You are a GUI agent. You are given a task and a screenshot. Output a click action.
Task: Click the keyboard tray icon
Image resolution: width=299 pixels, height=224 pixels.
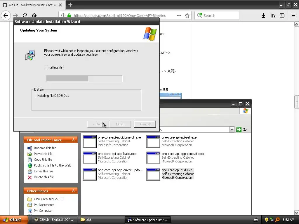(256, 220)
